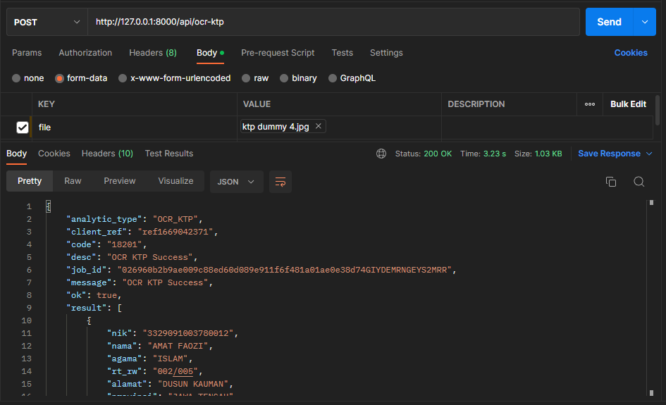
Task: Switch to the Authorization tab
Action: coord(85,53)
